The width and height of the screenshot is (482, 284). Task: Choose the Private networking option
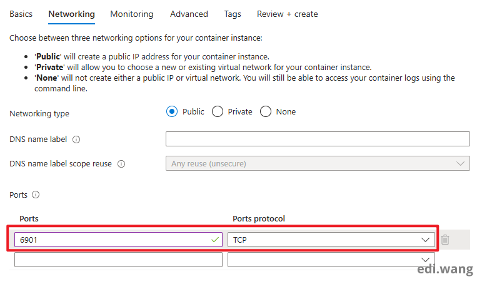[x=218, y=112]
